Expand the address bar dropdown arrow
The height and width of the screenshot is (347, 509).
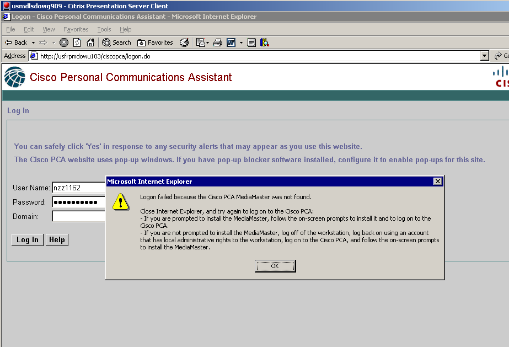click(484, 56)
